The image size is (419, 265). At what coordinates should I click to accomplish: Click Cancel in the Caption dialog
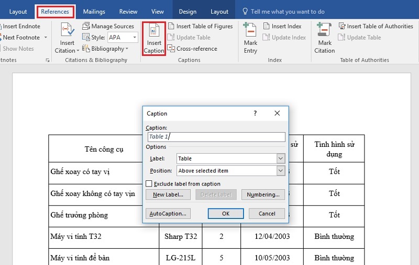tap(267, 214)
